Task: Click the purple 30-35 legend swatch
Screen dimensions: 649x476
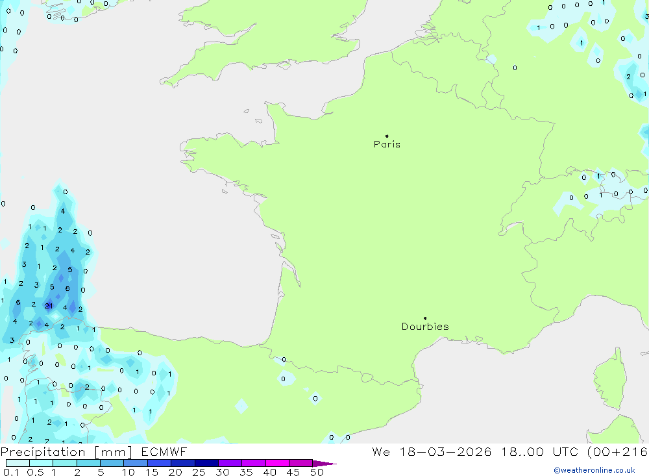Action: coord(230,463)
